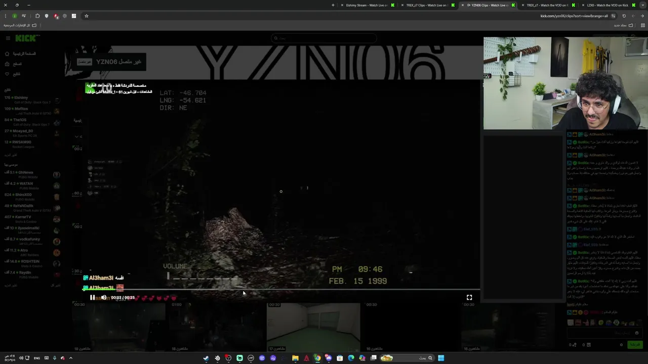Open RaYaNDaRk recommended channel
Image resolution: width=648 pixels, height=364 pixels.
pyautogui.click(x=31, y=208)
